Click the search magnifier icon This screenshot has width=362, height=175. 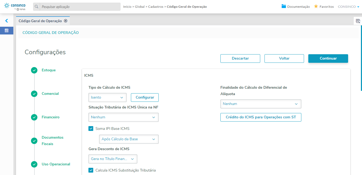[37, 7]
